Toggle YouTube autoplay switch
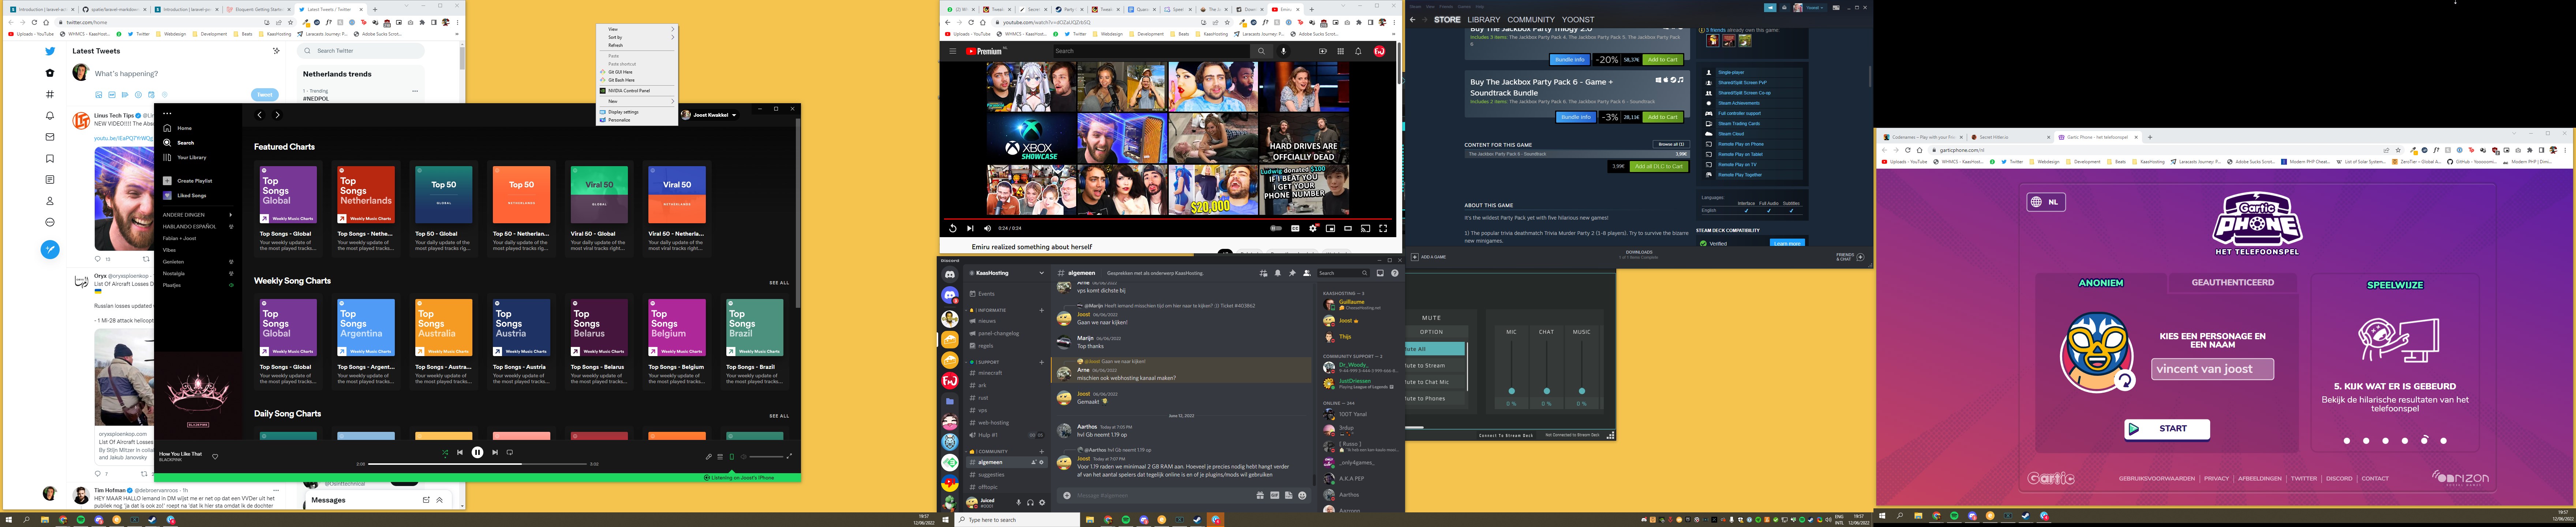The width and height of the screenshot is (2576, 527). [x=1276, y=228]
